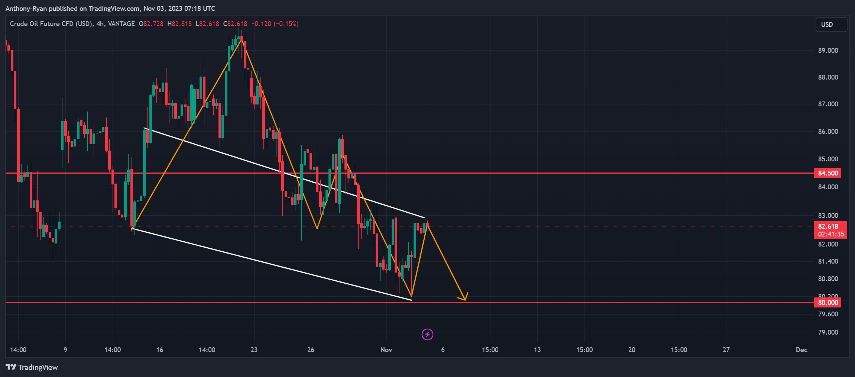Click the Close value C82.618

[x=235, y=24]
